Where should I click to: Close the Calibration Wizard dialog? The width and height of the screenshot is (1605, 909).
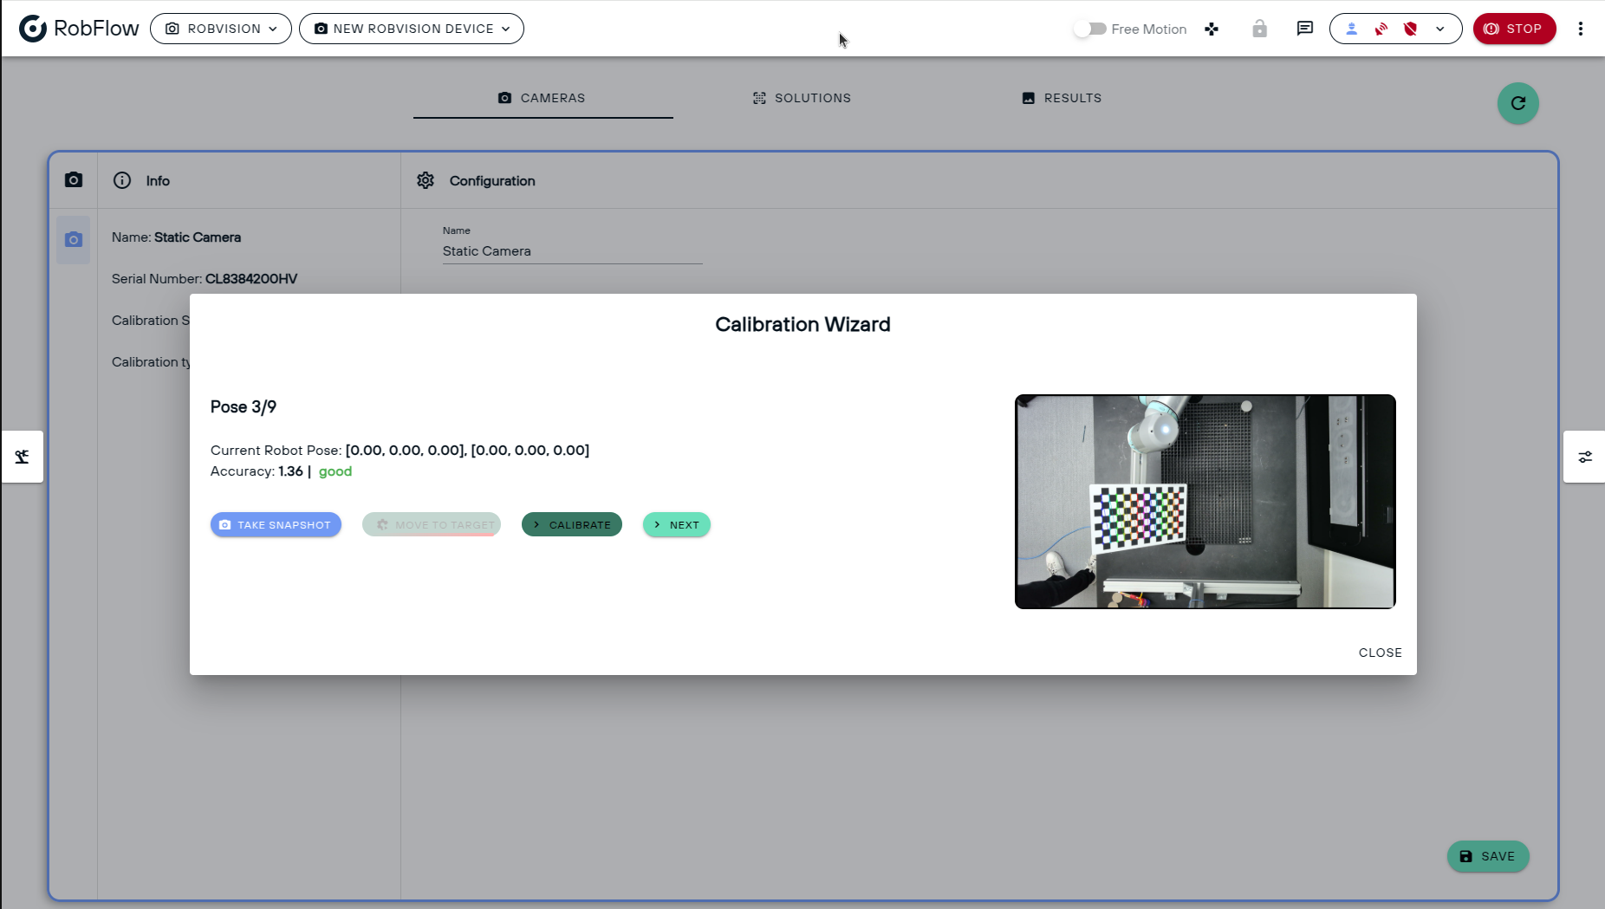pyautogui.click(x=1380, y=653)
